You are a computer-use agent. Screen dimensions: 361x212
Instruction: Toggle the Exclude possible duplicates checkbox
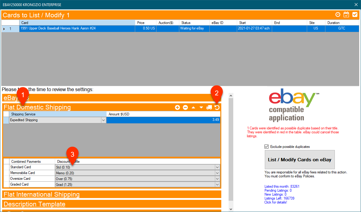pyautogui.click(x=266, y=146)
